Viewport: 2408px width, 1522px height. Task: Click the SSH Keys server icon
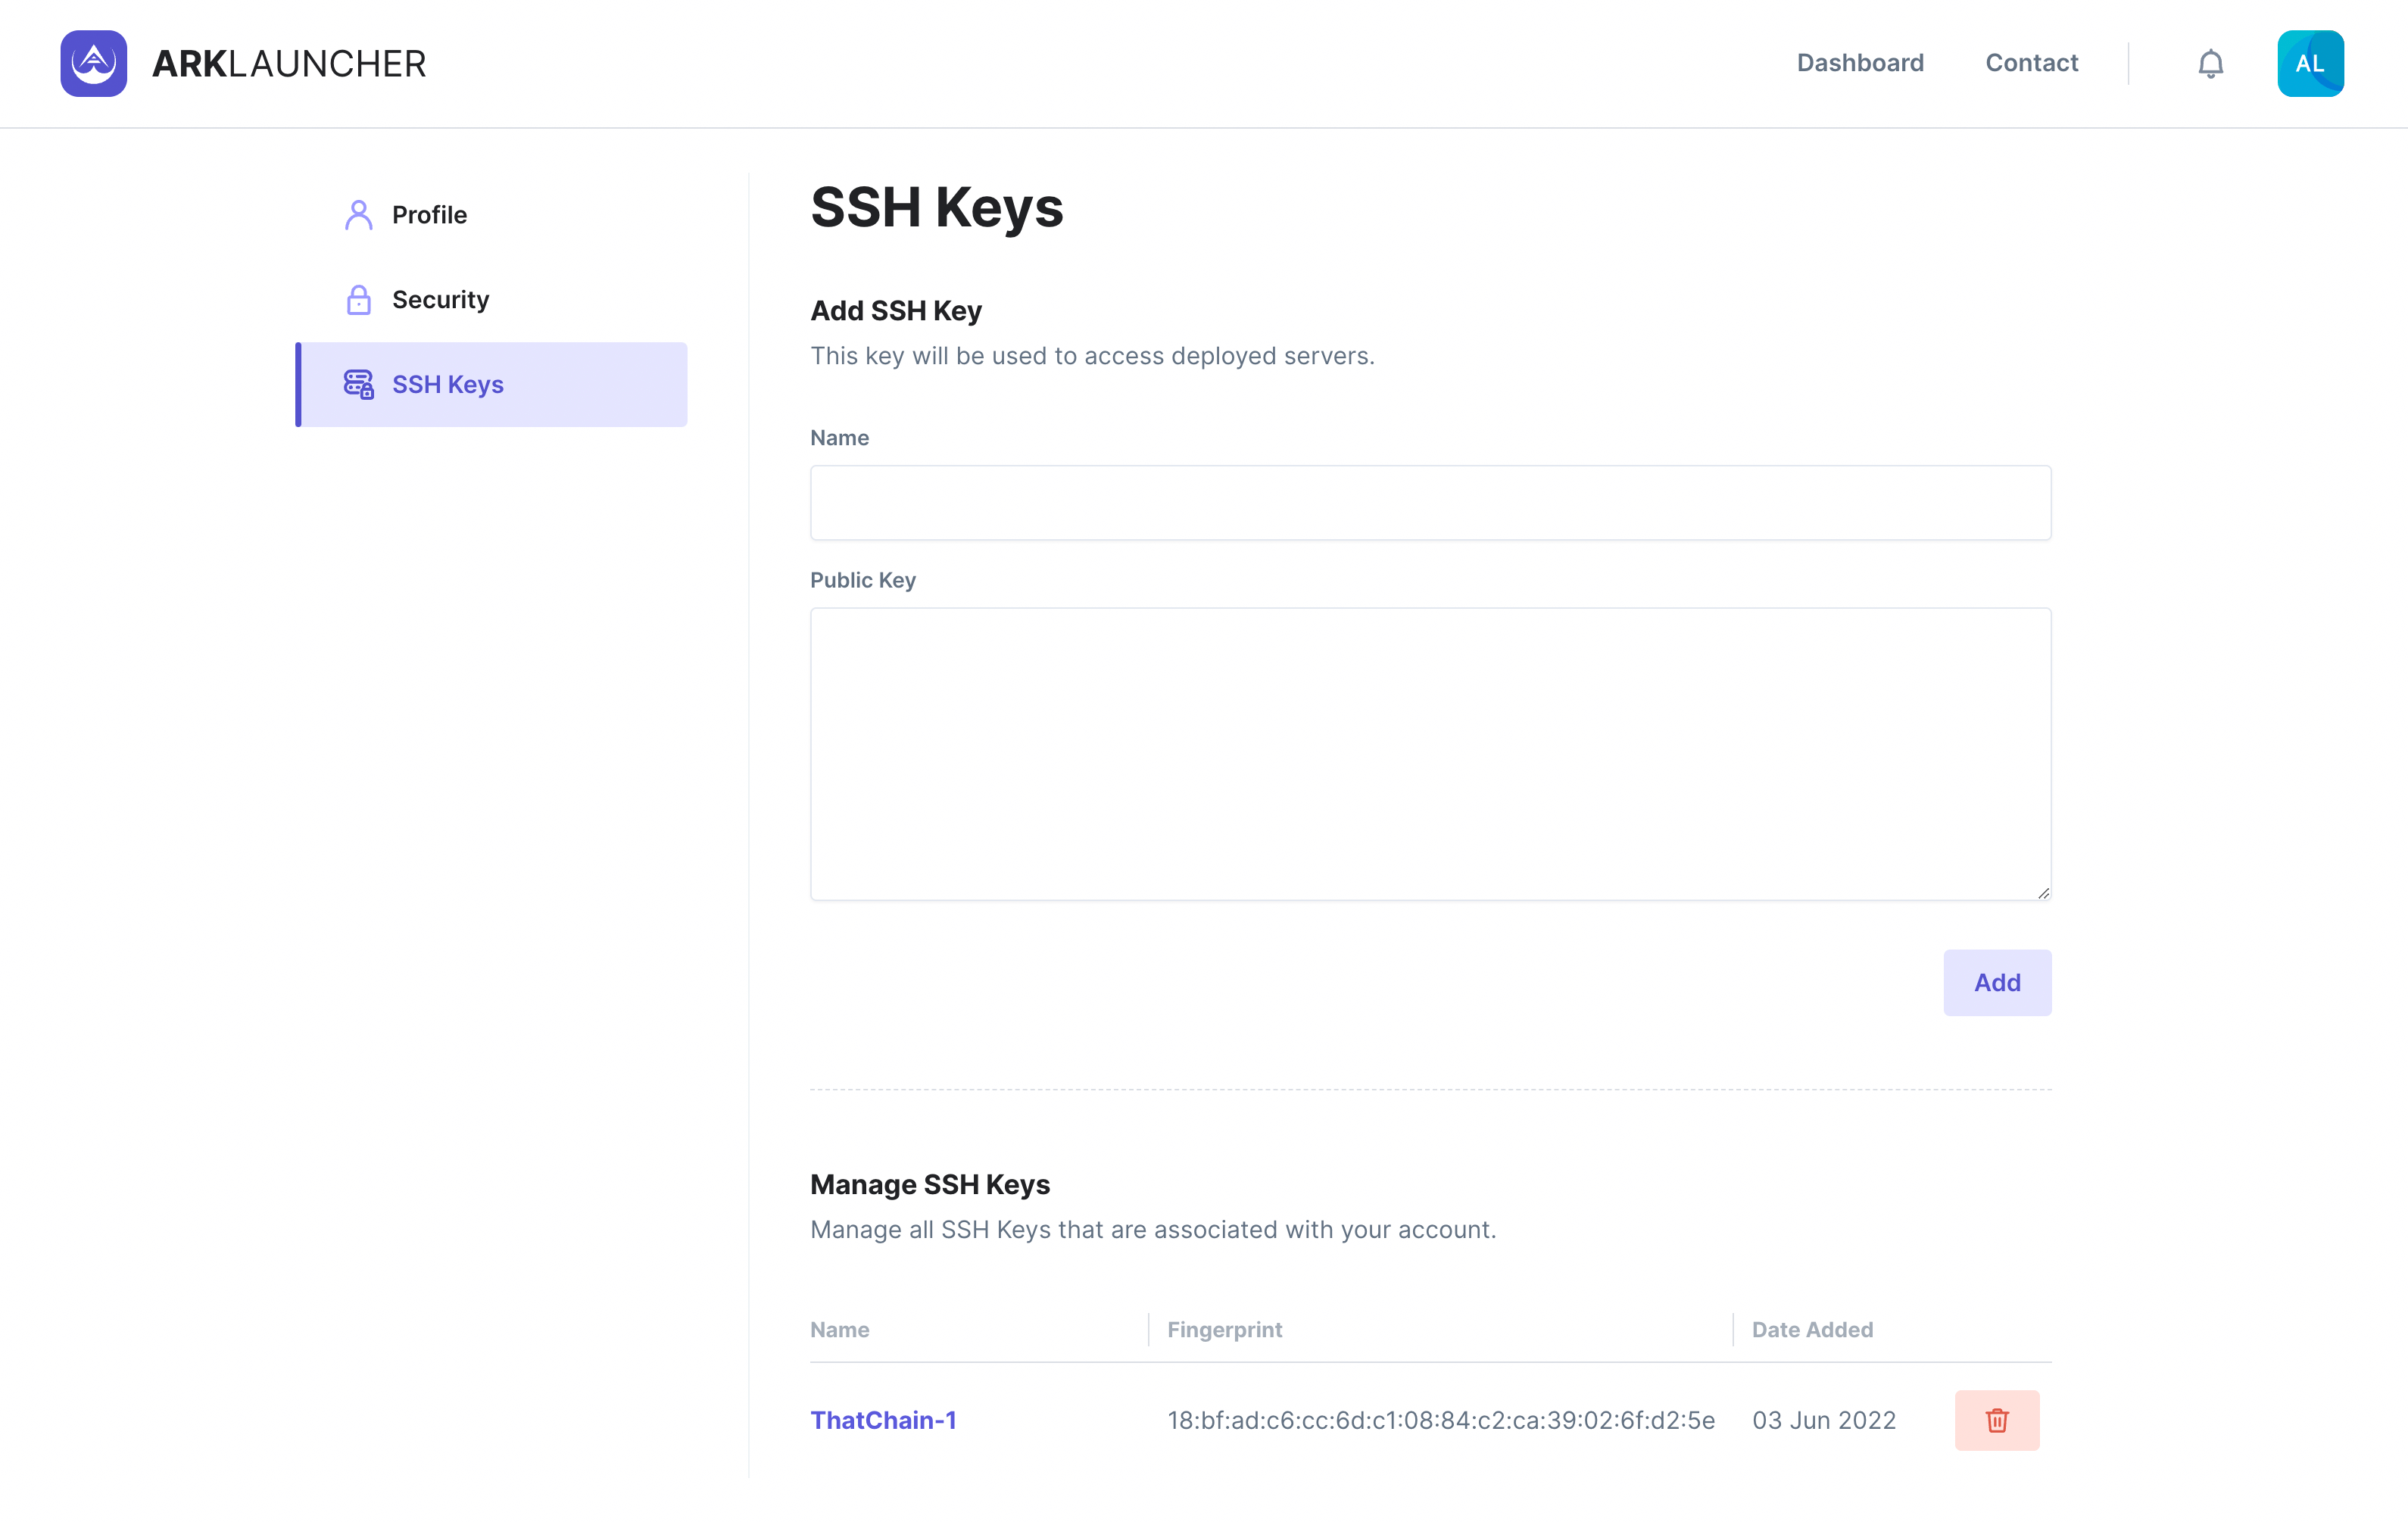click(x=358, y=385)
